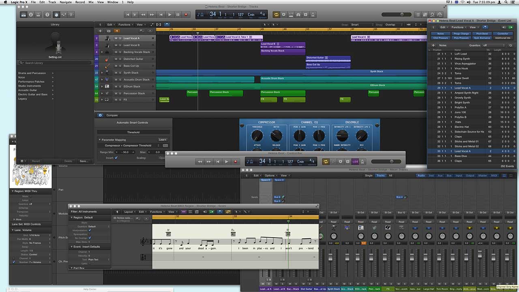519x292 pixels.
Task: Mute the Lead Vocal A track
Action: point(116,38)
